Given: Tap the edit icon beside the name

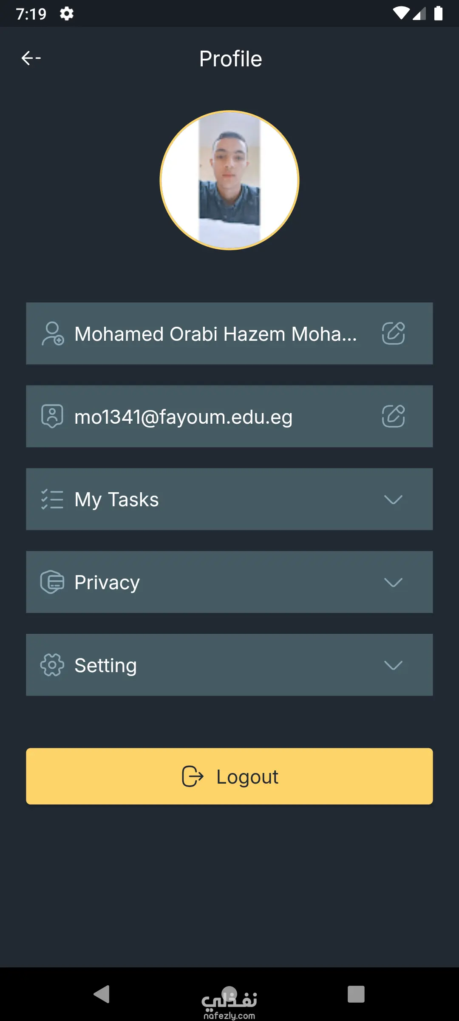Looking at the screenshot, I should (393, 333).
